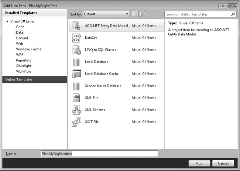Collapse the Visual C# Items node
This screenshot has width=240, height=171.
click(x=7, y=21)
